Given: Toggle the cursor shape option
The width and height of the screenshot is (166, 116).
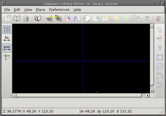Looking at the screenshot, I should pyautogui.click(x=7, y=57).
